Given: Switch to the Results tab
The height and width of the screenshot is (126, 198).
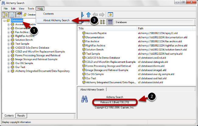Looking at the screenshot, I should (21, 116).
